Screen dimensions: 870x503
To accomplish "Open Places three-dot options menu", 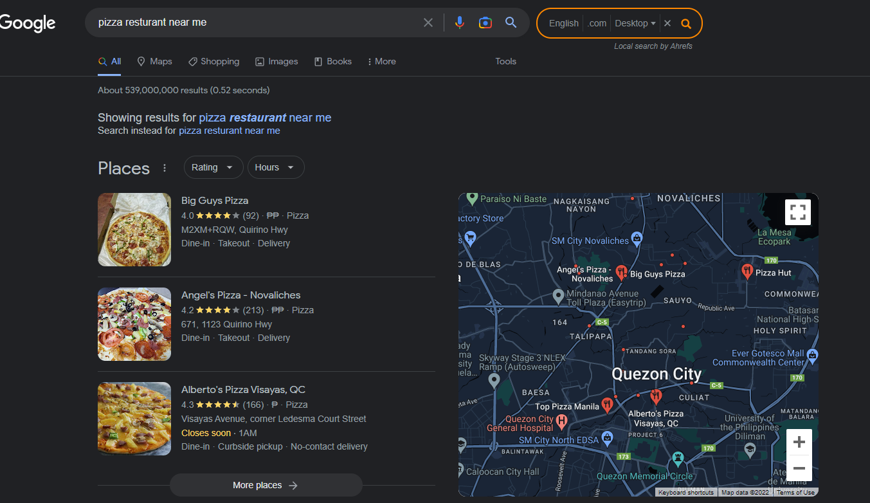I will [x=165, y=168].
